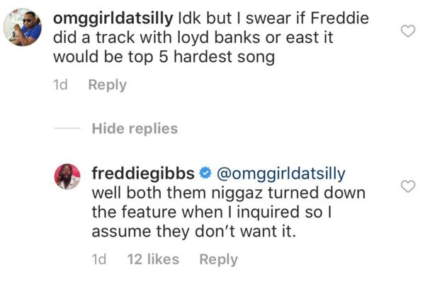Click the 'loyd banks or east' comment line
Image resolution: width=425 pixels, height=281 pixels.
[193, 37]
